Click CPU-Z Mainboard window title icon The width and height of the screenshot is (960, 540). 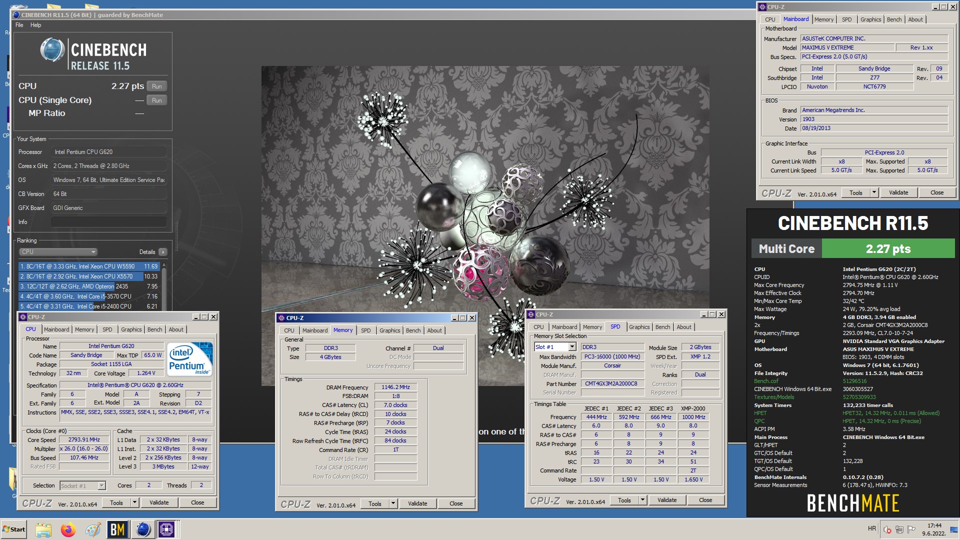coord(762,7)
